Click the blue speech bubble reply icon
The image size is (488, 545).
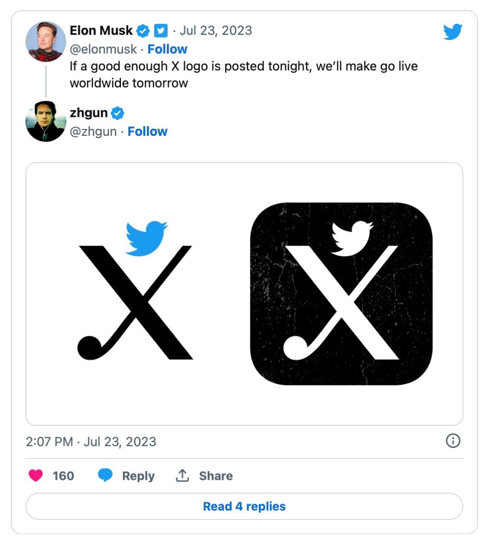click(x=105, y=475)
